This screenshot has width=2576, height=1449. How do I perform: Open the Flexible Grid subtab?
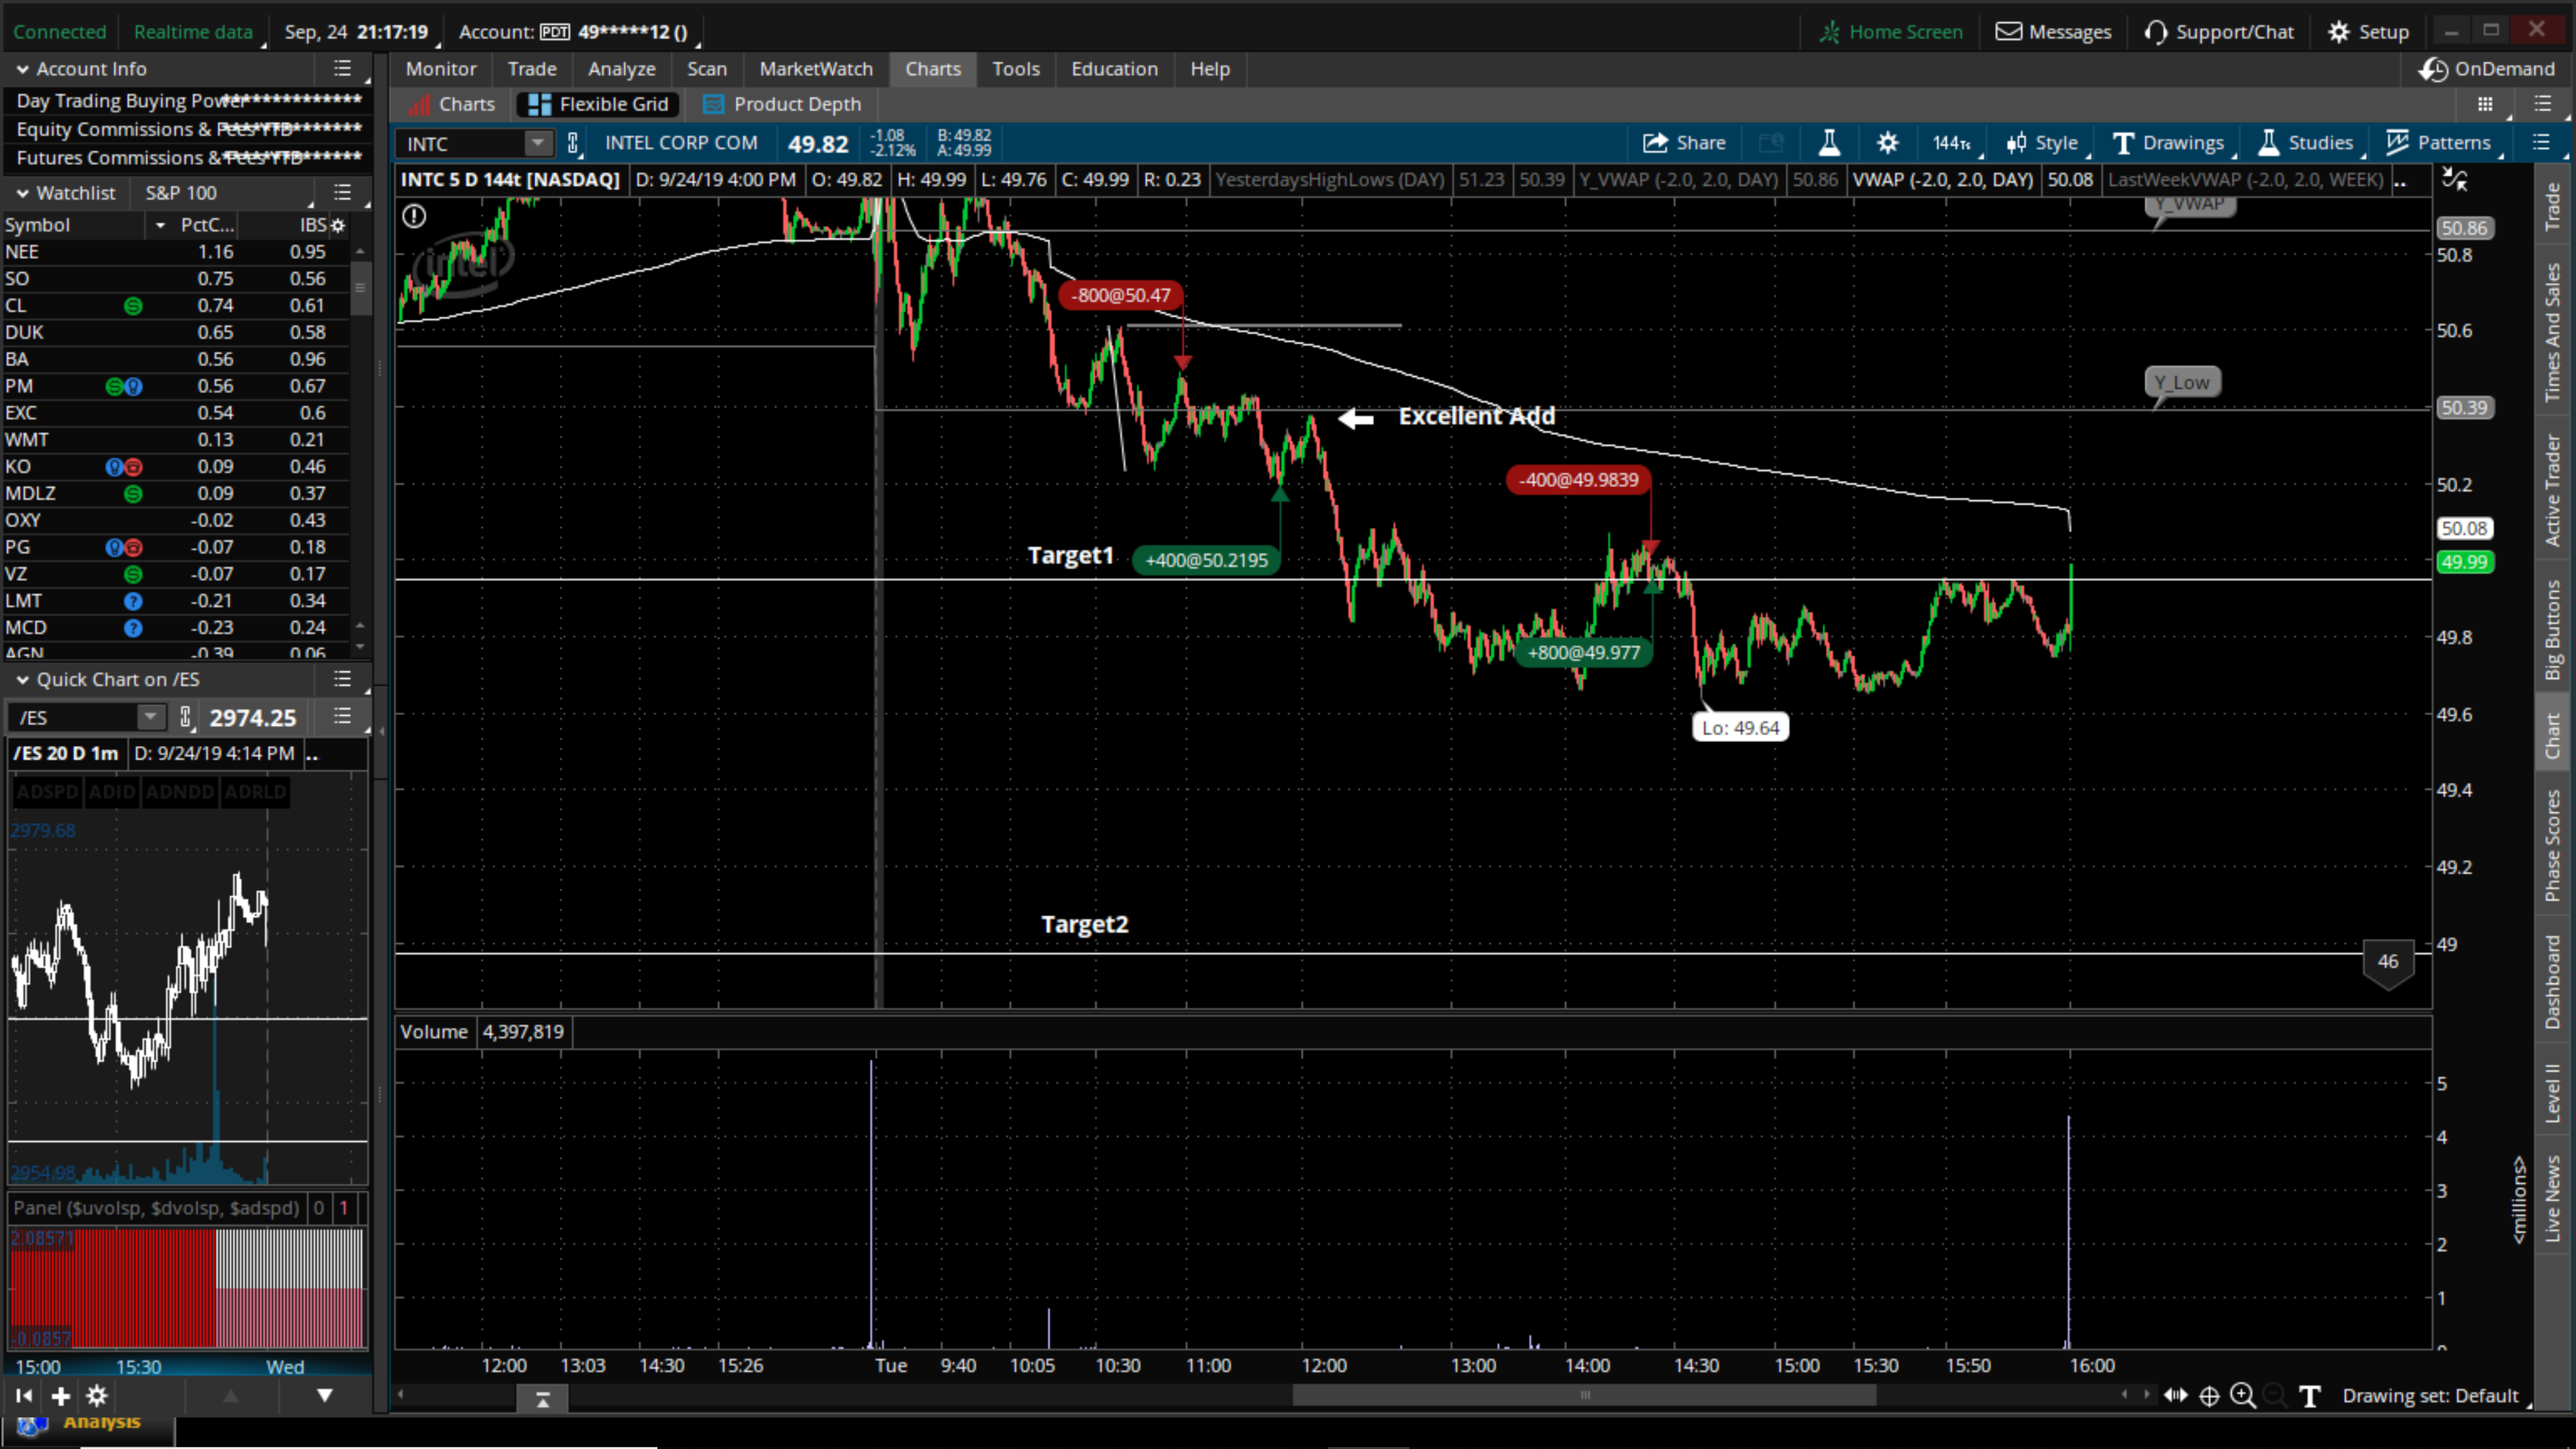pos(598,104)
